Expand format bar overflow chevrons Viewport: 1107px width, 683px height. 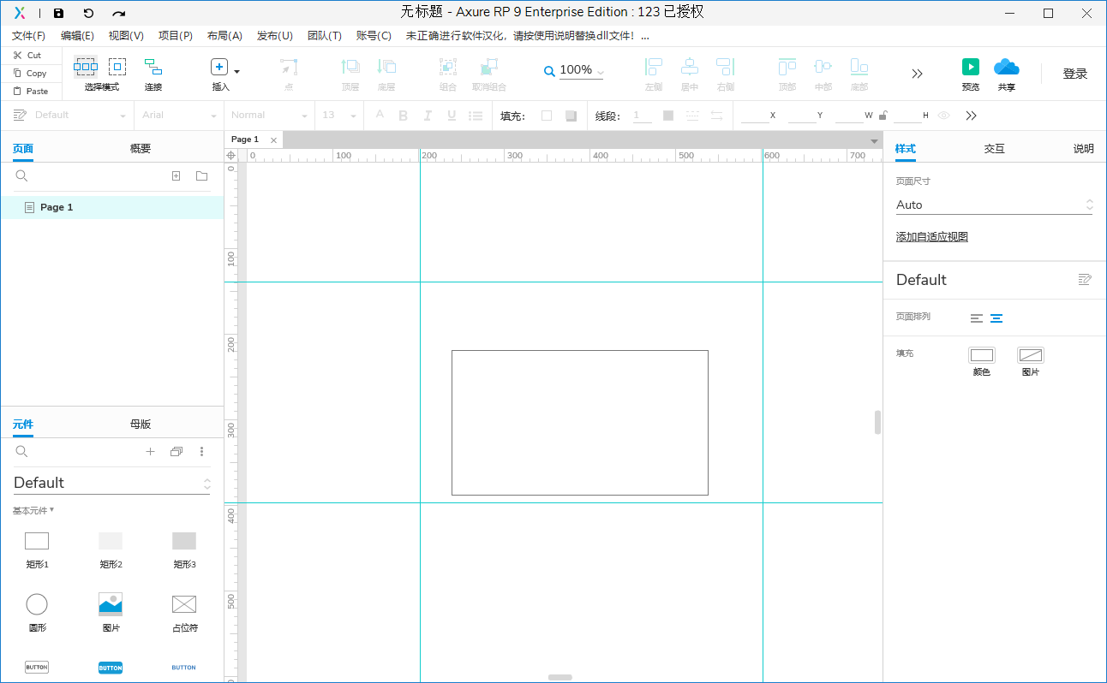click(x=971, y=116)
